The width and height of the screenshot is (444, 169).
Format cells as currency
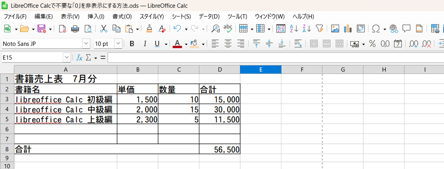tap(354, 44)
